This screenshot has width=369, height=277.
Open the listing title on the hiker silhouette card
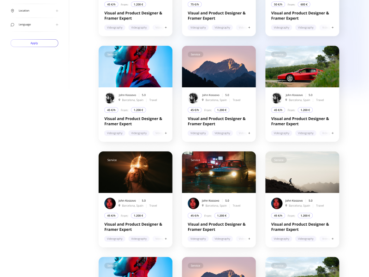[300, 227]
